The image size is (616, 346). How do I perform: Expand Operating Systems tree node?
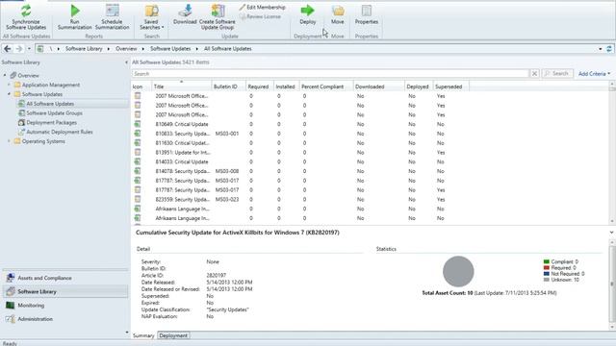[10, 141]
